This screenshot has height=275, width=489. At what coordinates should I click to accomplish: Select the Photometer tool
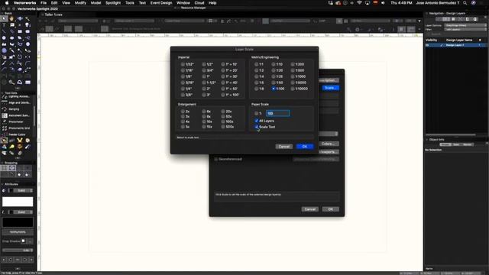(x=17, y=121)
